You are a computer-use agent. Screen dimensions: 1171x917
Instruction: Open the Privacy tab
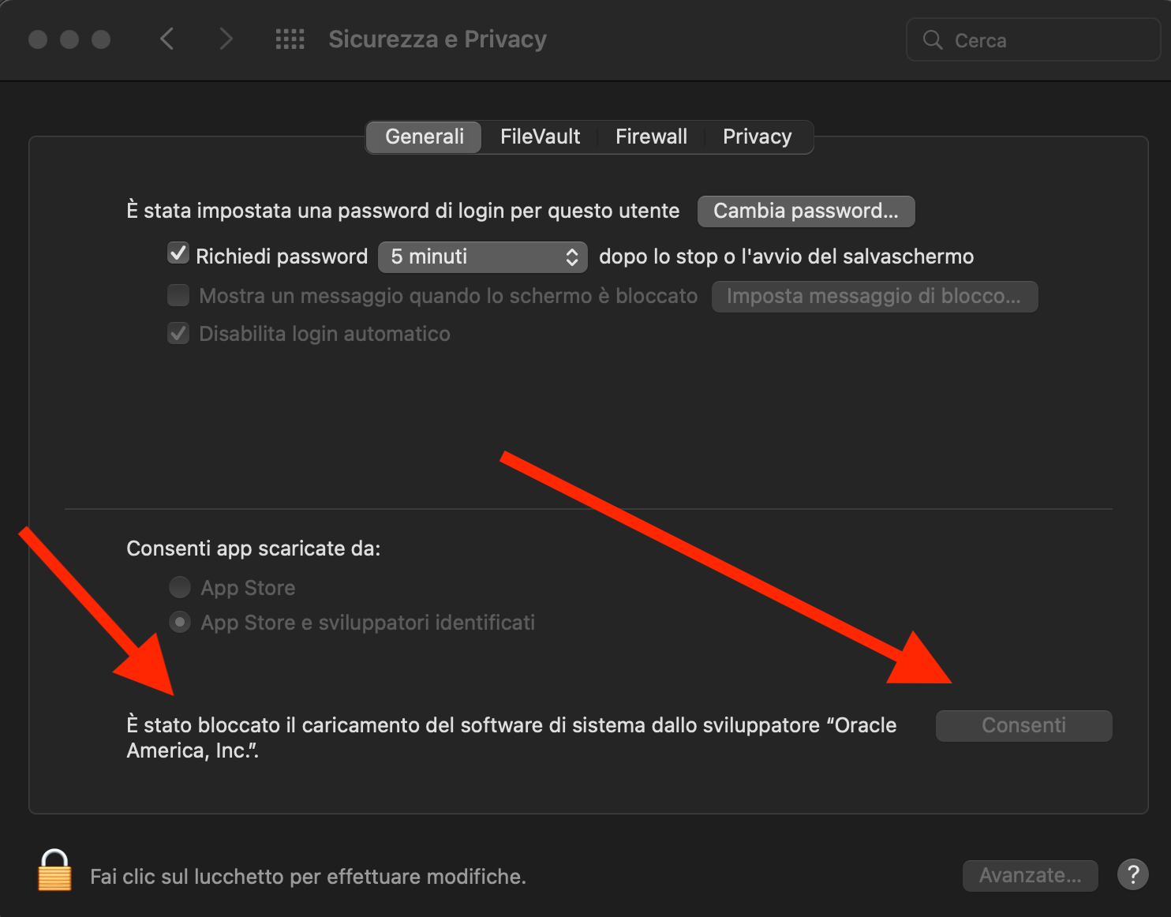pos(757,137)
